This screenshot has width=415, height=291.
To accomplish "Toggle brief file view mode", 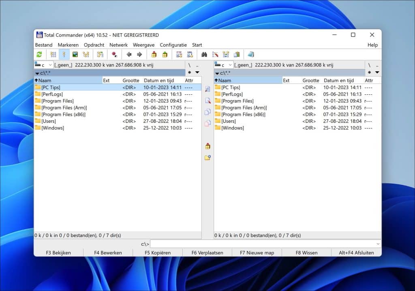I will coord(53,54).
